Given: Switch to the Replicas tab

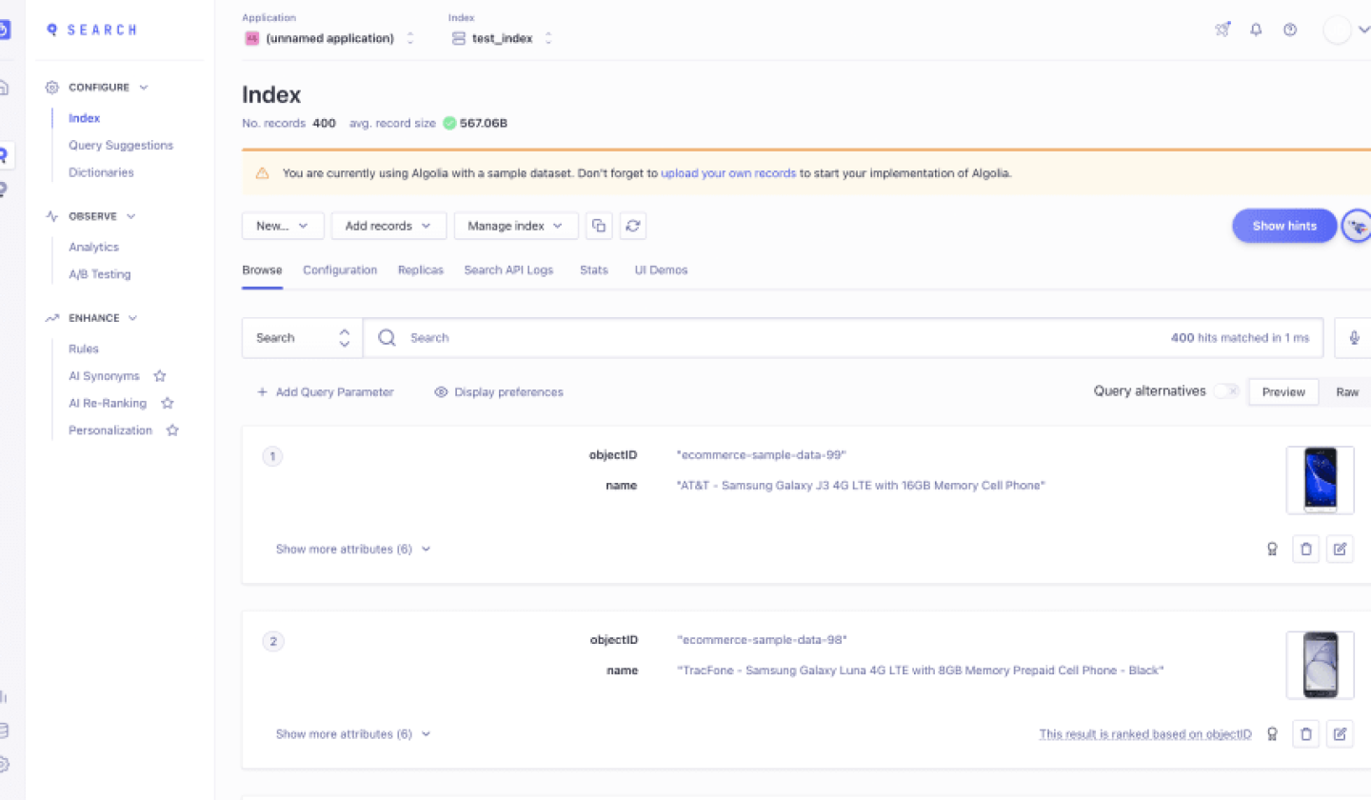Looking at the screenshot, I should [x=421, y=270].
